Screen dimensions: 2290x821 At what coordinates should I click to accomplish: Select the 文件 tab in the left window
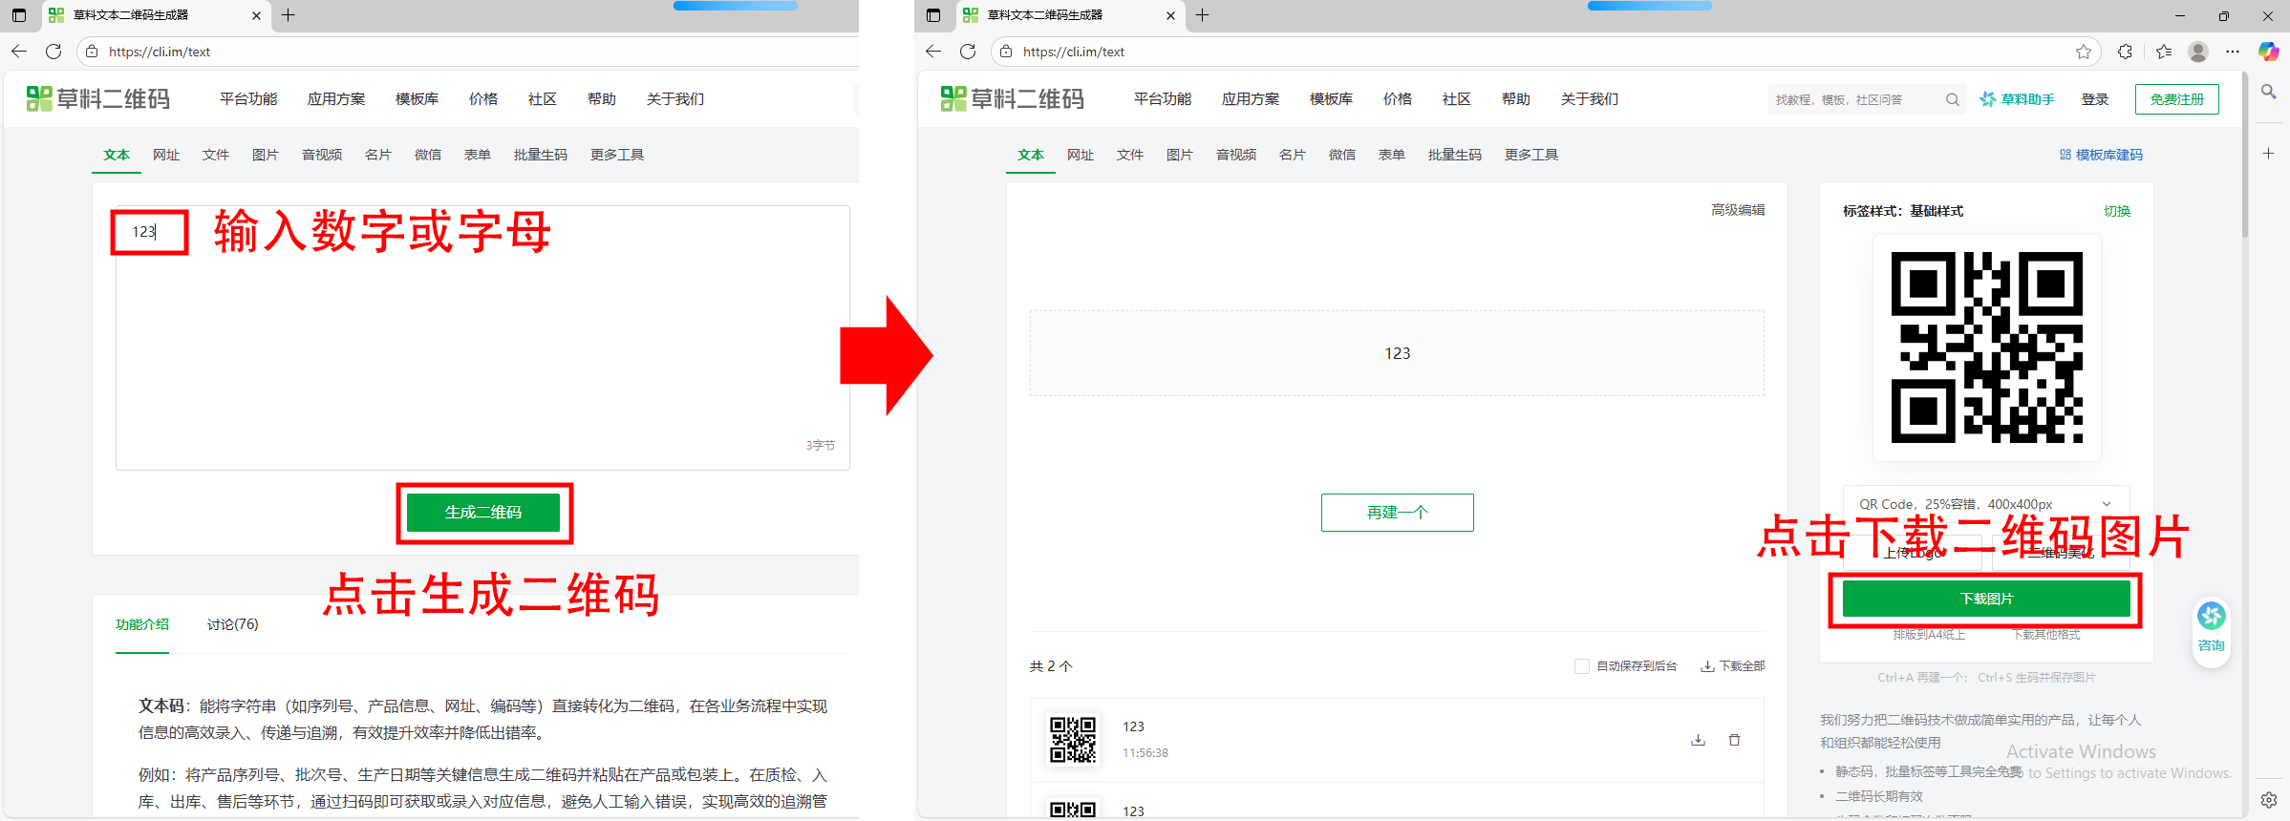coord(216,155)
